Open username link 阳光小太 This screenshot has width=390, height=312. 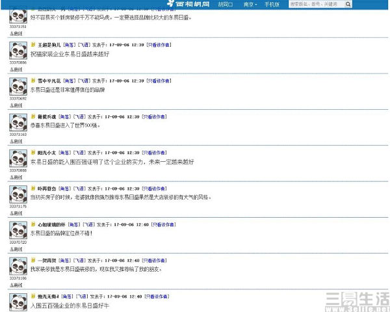[x=47, y=153]
